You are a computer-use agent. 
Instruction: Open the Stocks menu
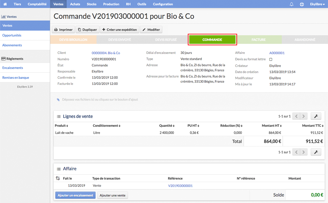[92, 4]
